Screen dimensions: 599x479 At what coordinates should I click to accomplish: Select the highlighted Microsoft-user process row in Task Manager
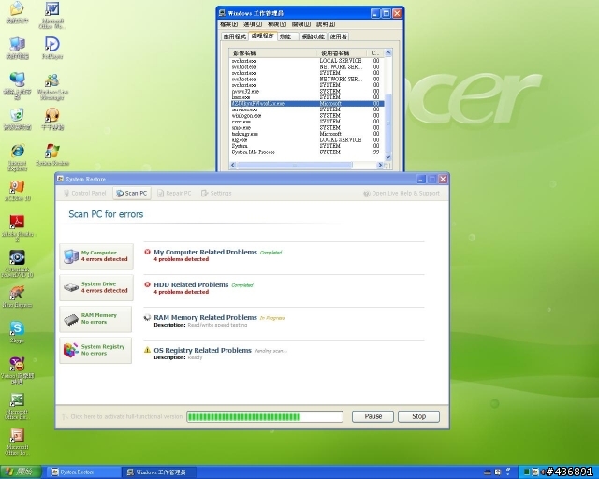(x=307, y=104)
